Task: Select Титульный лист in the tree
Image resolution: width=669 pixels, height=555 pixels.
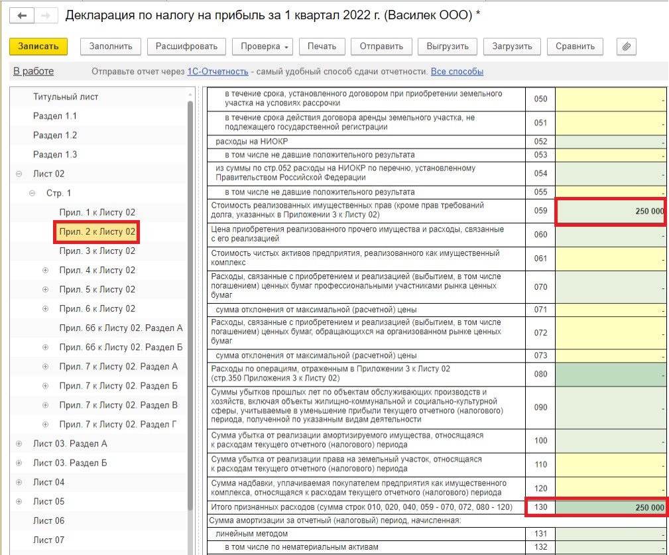Action: pos(66,97)
